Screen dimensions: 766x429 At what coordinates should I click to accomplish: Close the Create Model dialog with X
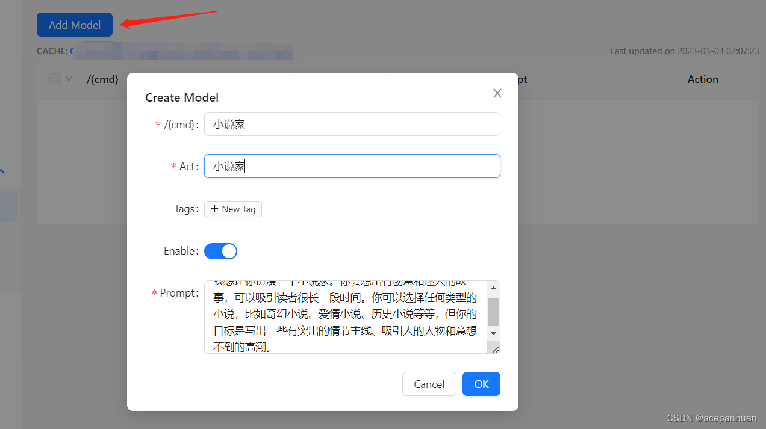pos(497,93)
